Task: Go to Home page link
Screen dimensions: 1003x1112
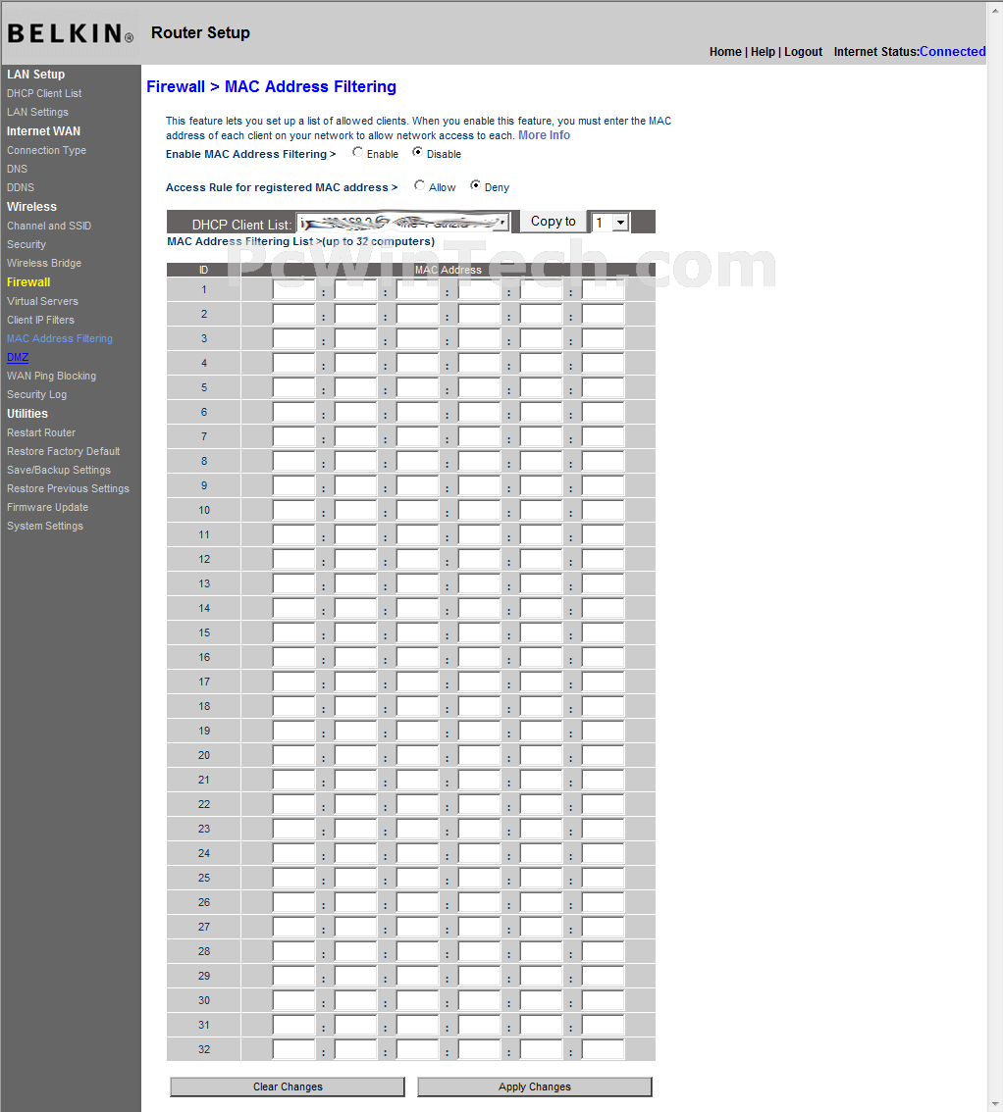Action: 725,52
